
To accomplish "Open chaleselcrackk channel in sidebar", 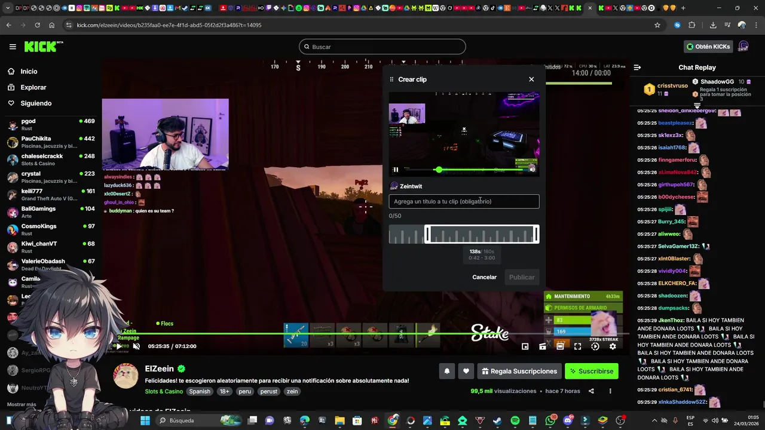I will 51,159.
